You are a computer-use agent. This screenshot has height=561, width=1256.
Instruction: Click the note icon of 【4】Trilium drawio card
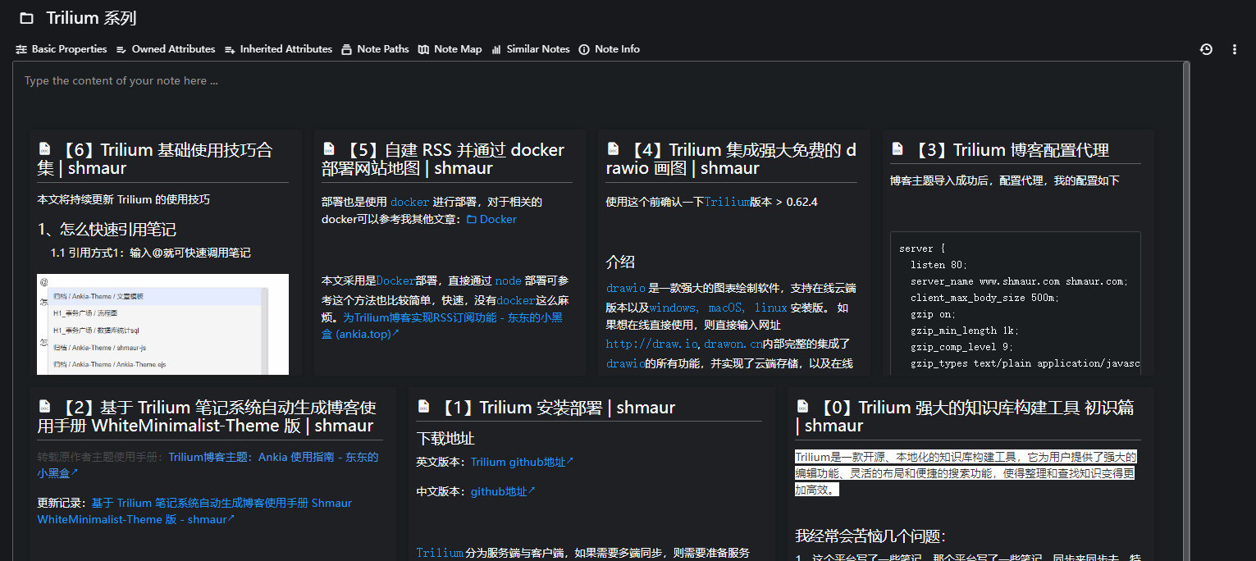[x=613, y=149]
